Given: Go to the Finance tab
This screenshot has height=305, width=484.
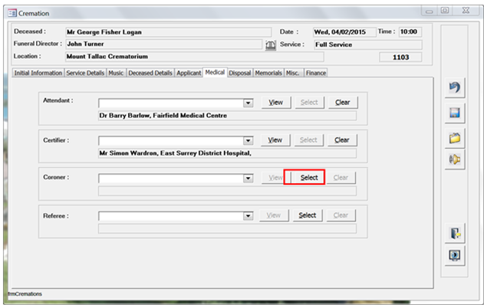Looking at the screenshot, I should [x=316, y=73].
